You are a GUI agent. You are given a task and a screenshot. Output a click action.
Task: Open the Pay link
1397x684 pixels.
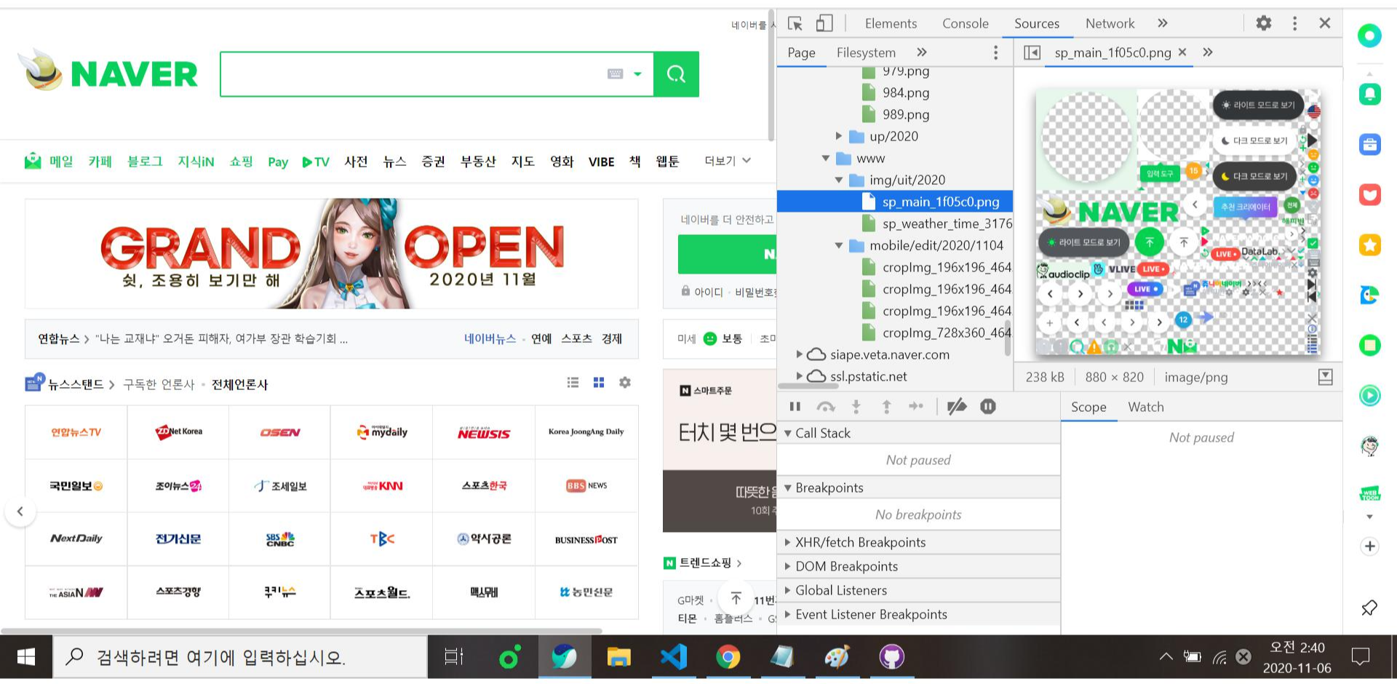(x=278, y=162)
